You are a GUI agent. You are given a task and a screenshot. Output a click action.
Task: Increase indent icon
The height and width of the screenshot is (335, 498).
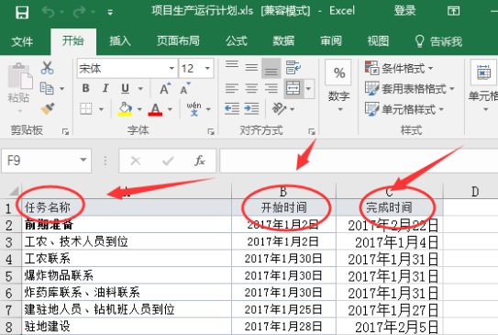pos(251,108)
